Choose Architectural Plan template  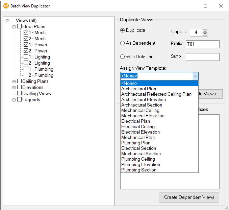159,89
